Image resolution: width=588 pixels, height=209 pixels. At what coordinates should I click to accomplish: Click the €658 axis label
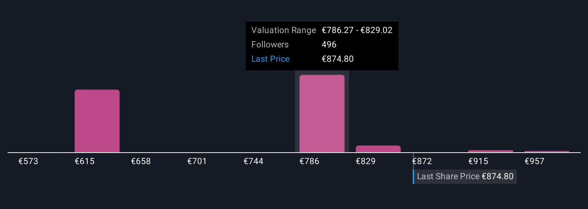click(x=141, y=161)
